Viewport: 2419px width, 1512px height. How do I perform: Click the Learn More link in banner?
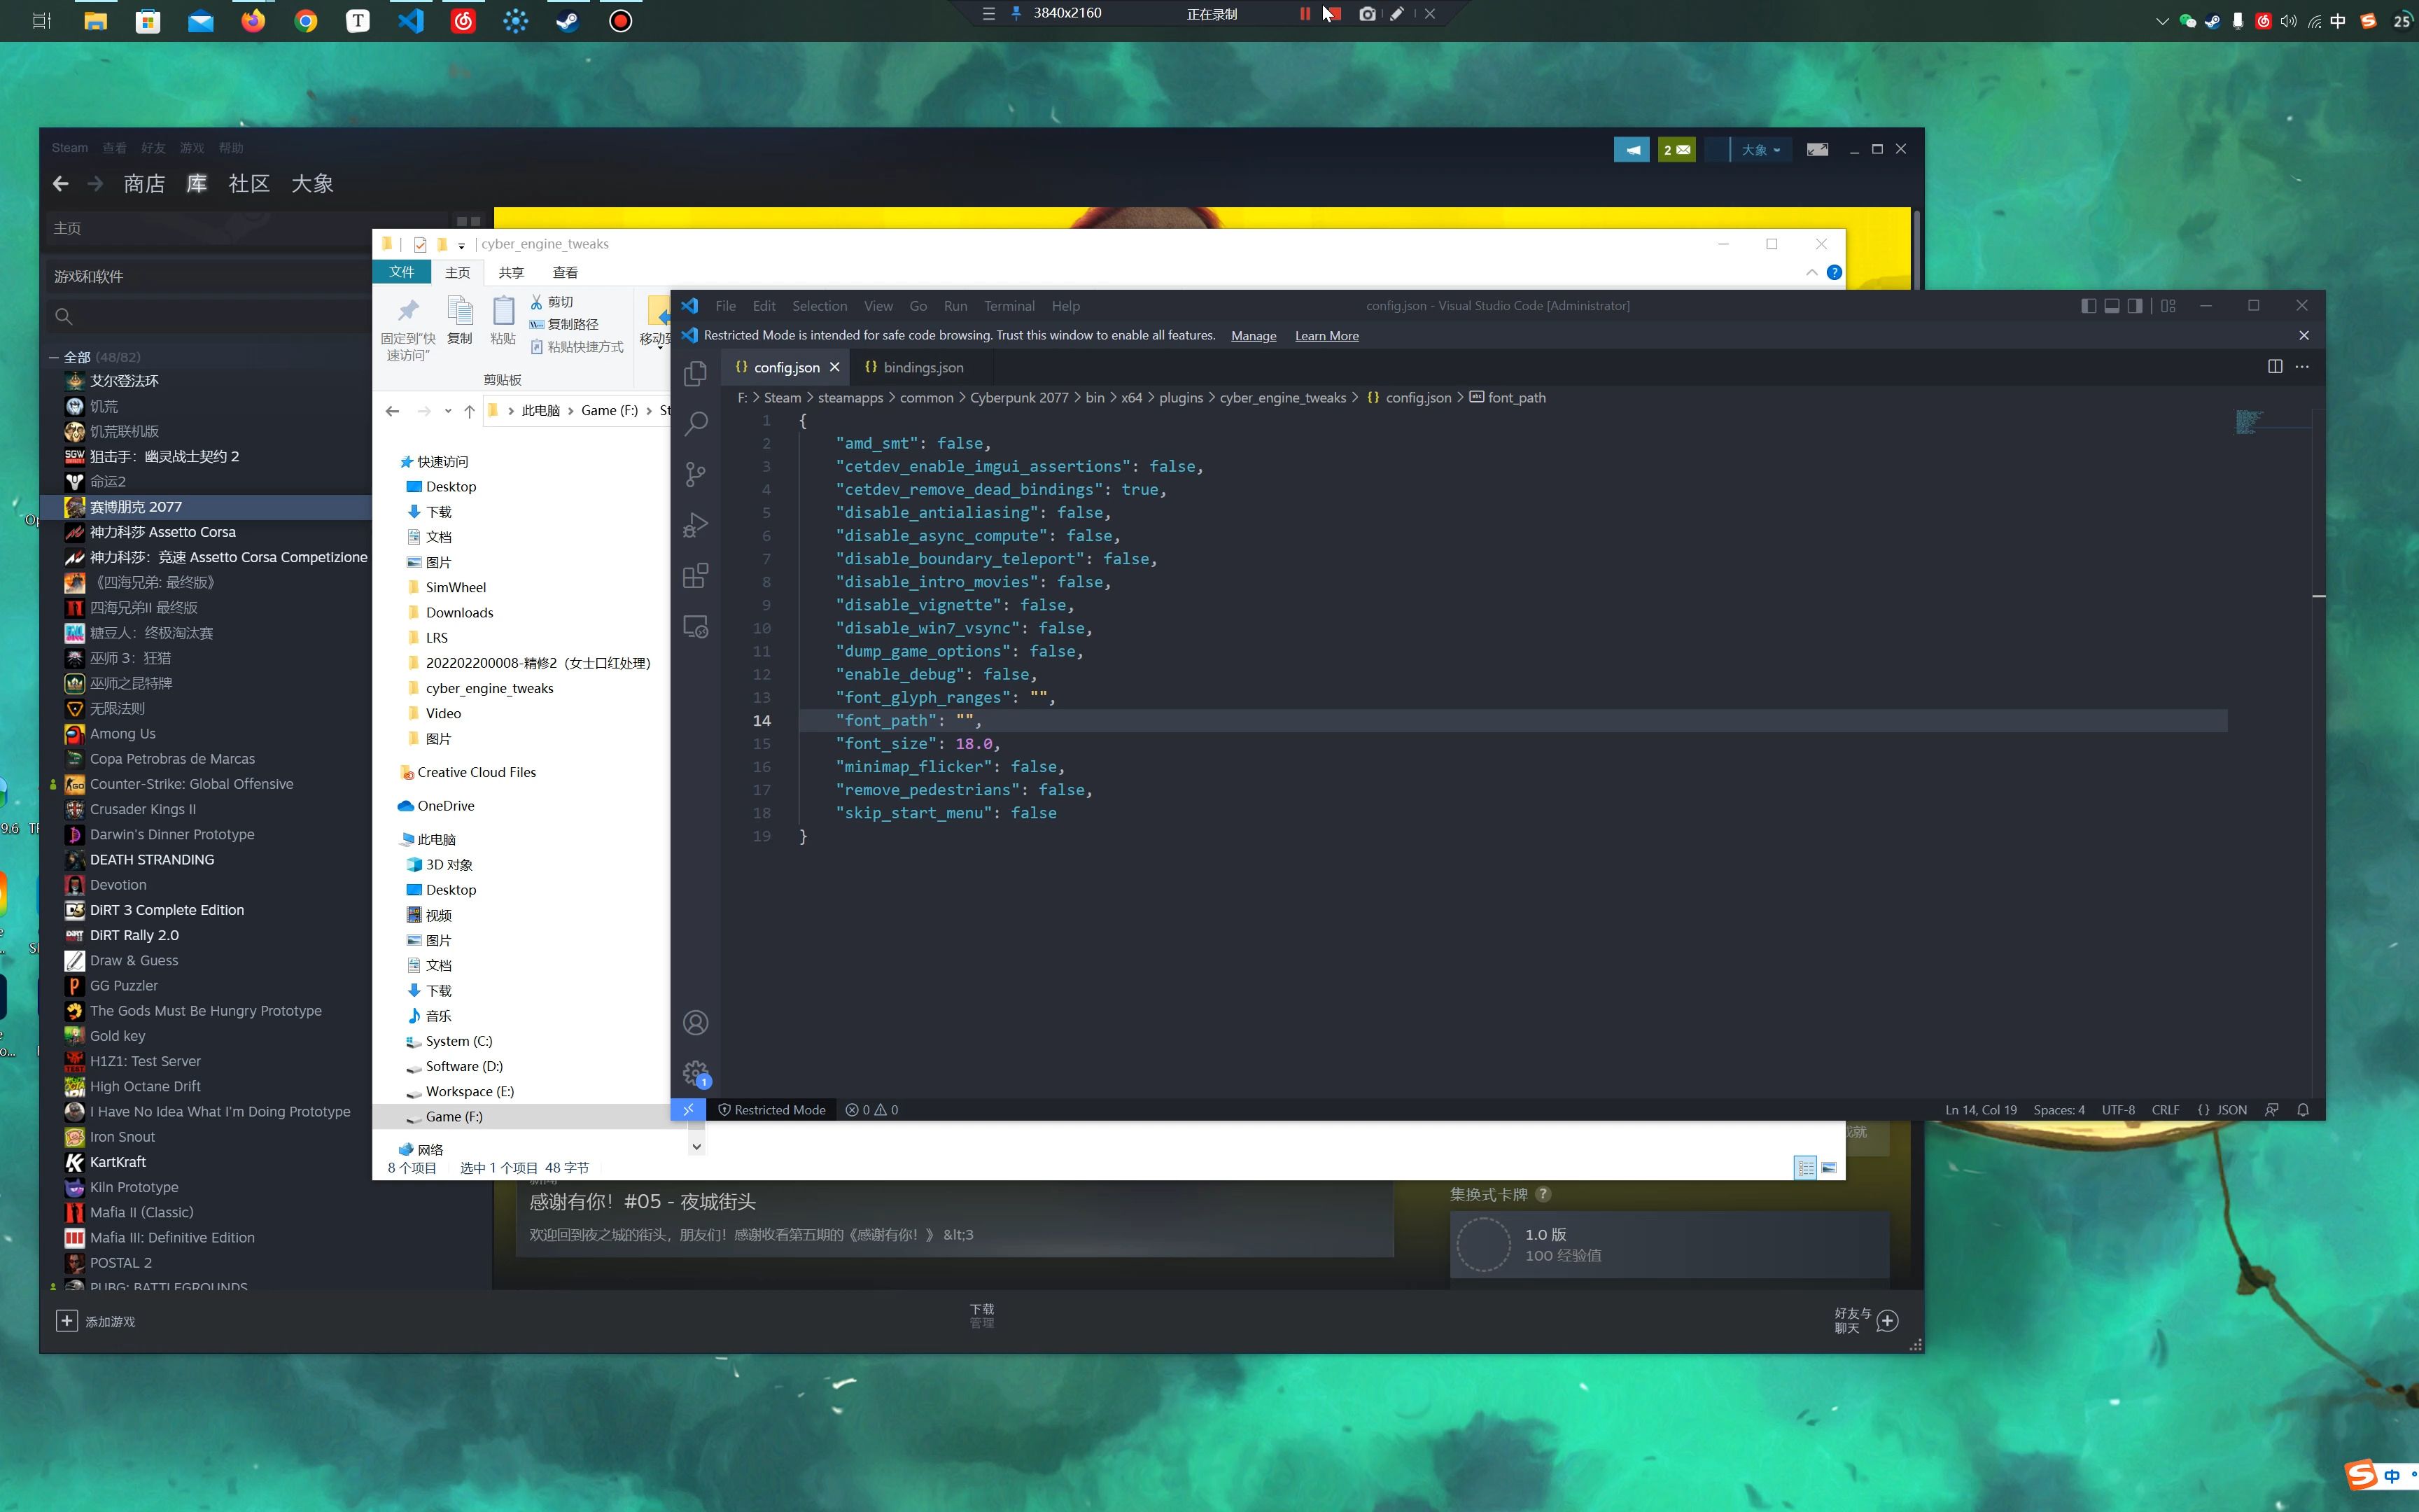(x=1326, y=336)
